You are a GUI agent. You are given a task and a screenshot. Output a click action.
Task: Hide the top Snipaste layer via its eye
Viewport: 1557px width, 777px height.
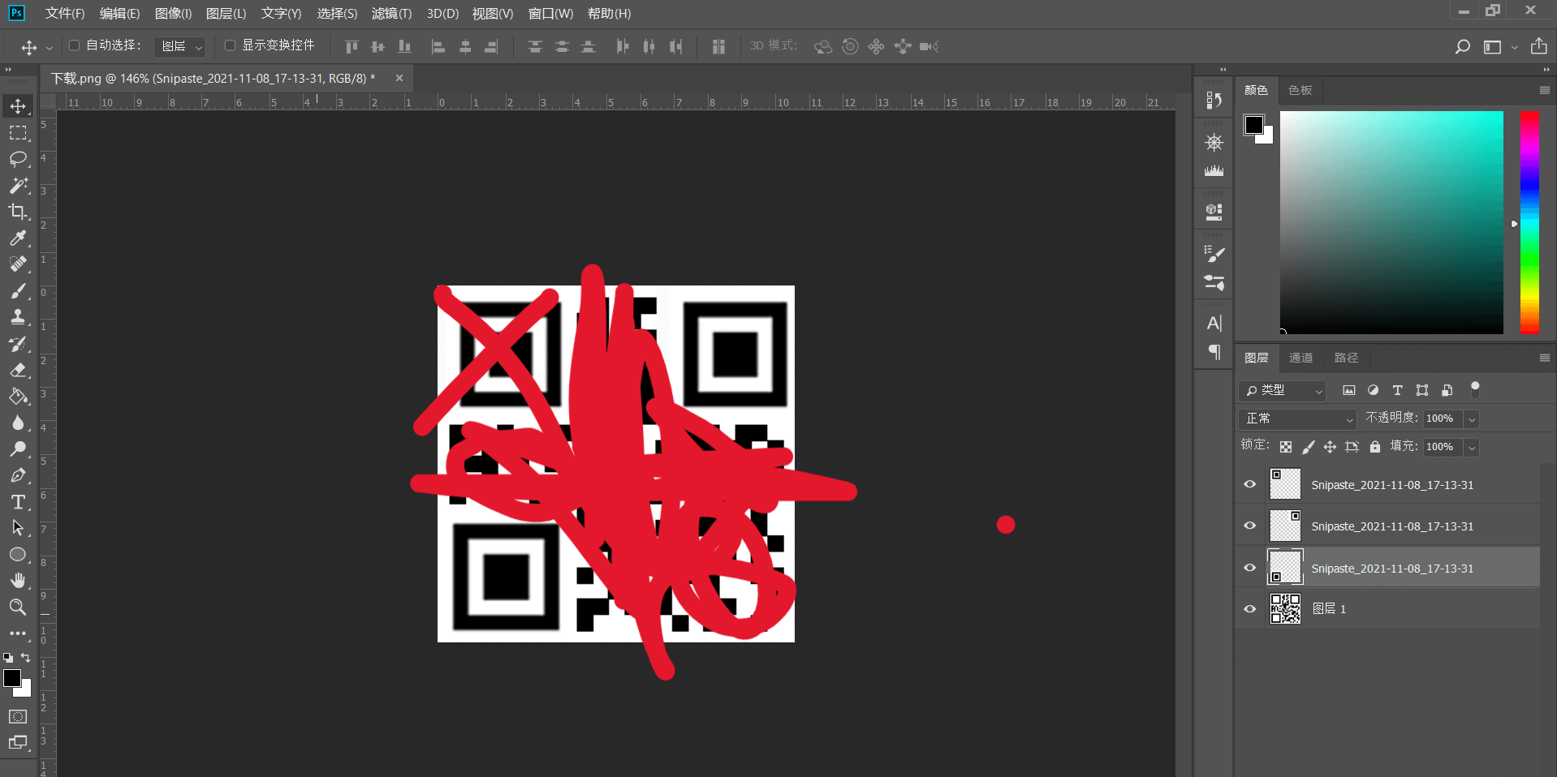coord(1250,484)
